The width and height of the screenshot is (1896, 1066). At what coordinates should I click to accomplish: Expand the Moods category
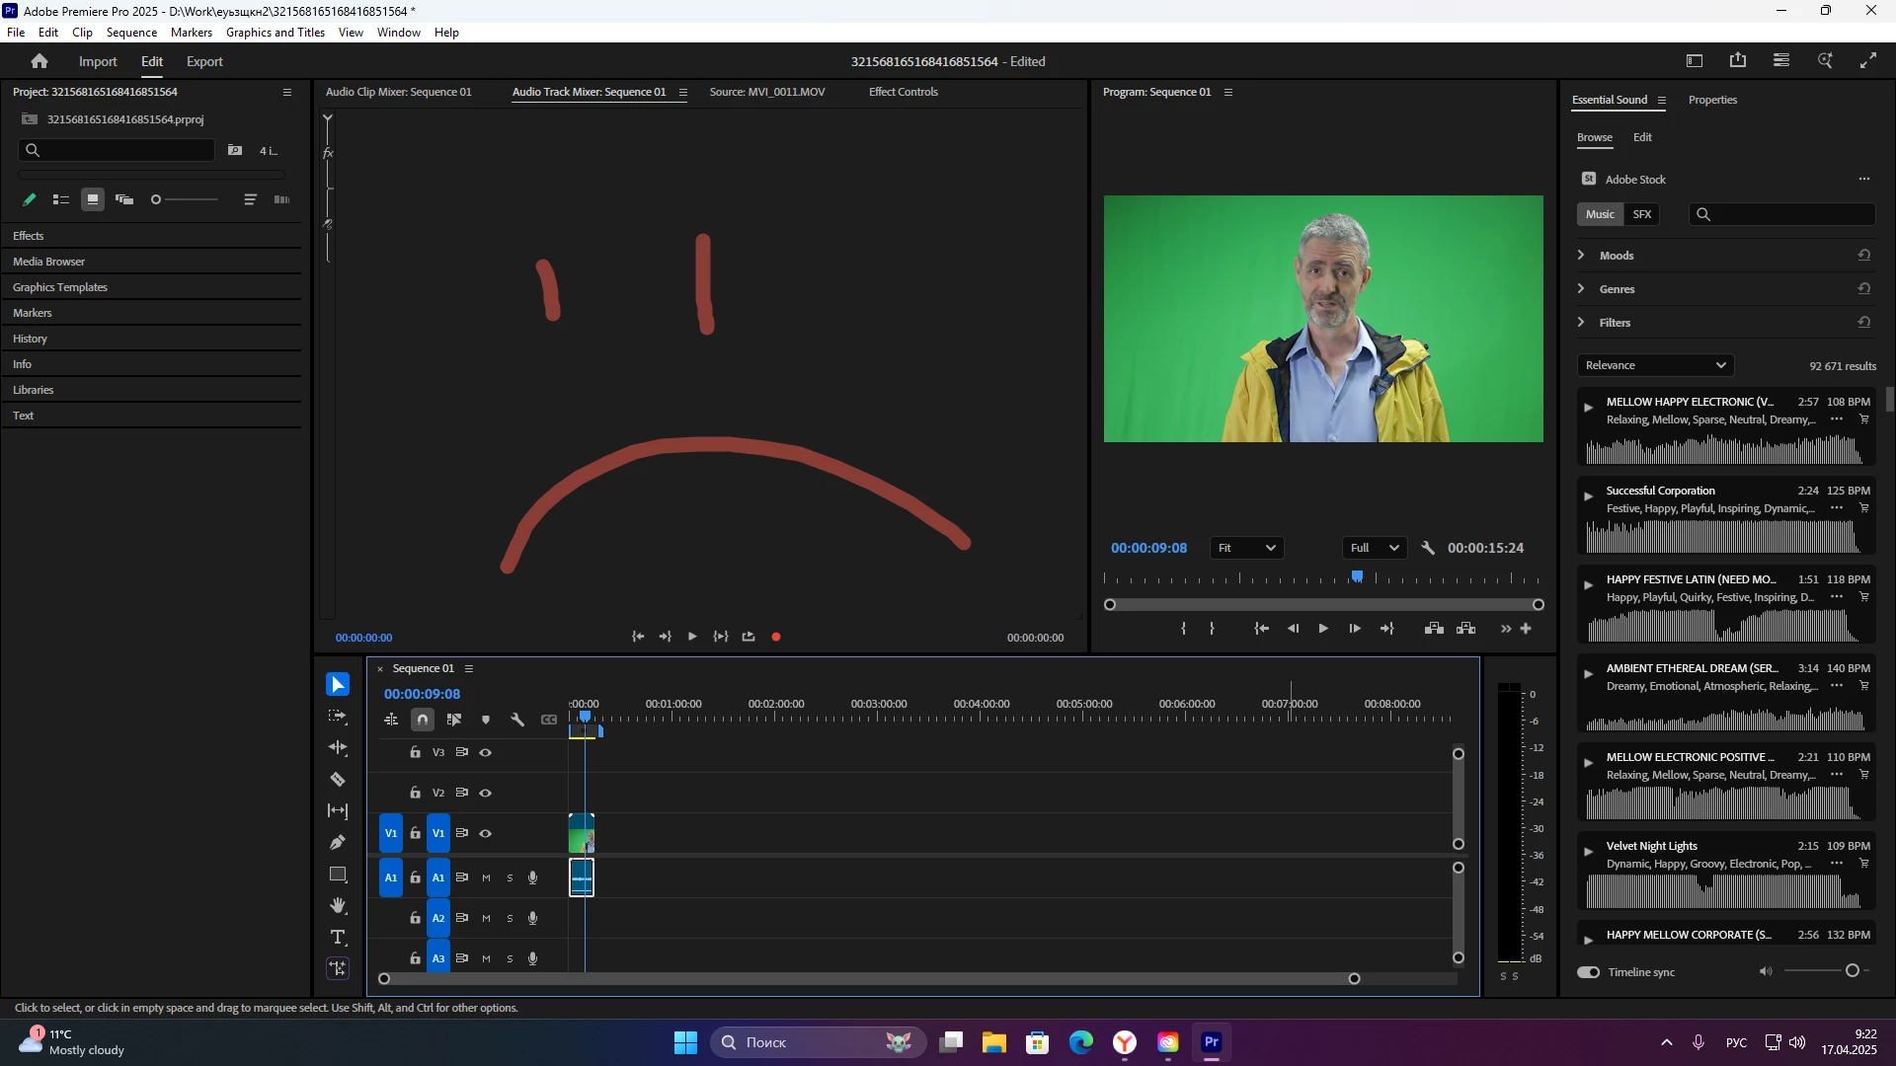1581,256
